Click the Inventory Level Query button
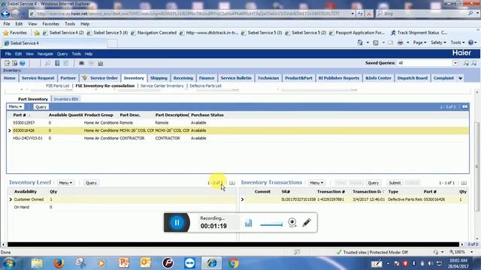The height and width of the screenshot is (270, 481). [x=91, y=183]
